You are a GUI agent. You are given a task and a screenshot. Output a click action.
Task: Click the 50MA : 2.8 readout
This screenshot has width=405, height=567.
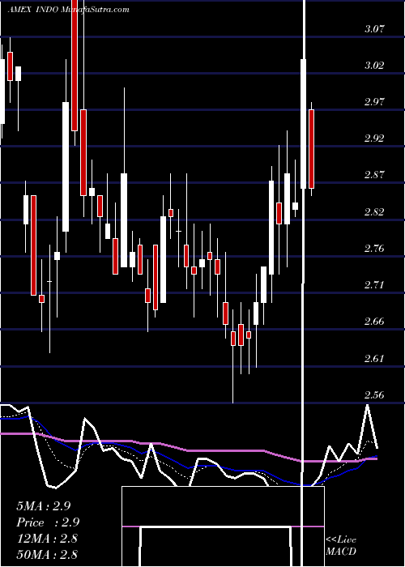tap(47, 554)
